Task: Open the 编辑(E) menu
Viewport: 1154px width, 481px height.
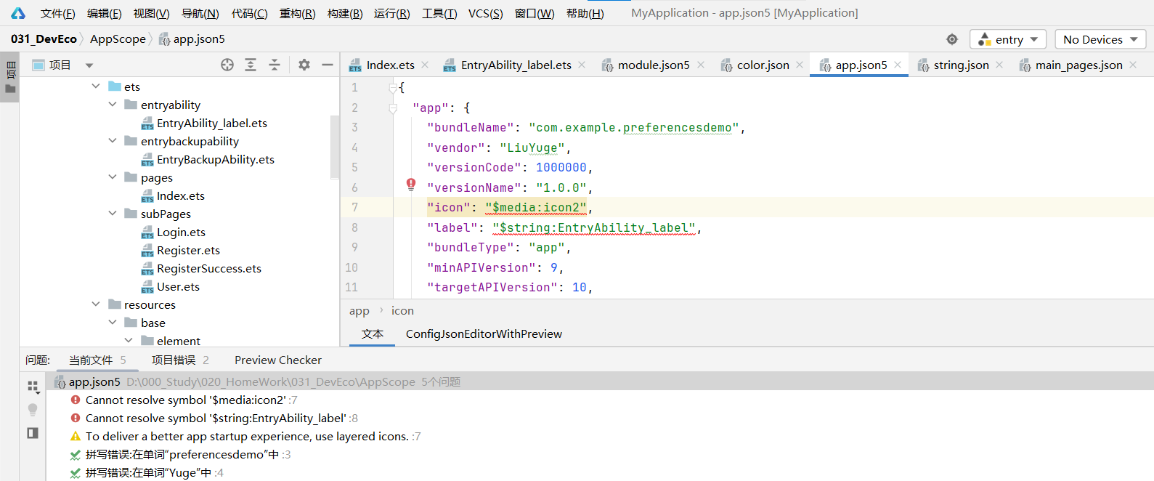Action: tap(105, 13)
